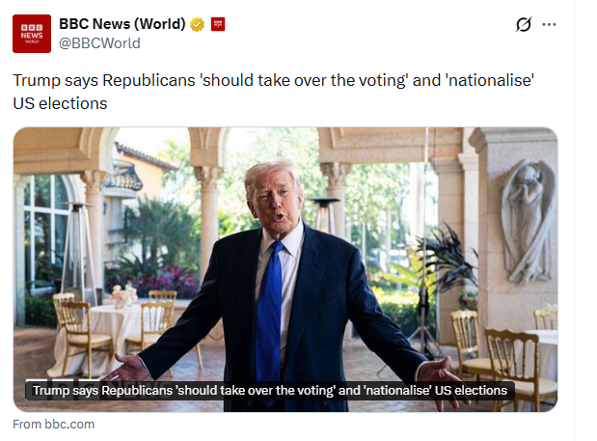597x441 pixels.
Task: Visit the @BBCWorld handle link
Action: 99,42
